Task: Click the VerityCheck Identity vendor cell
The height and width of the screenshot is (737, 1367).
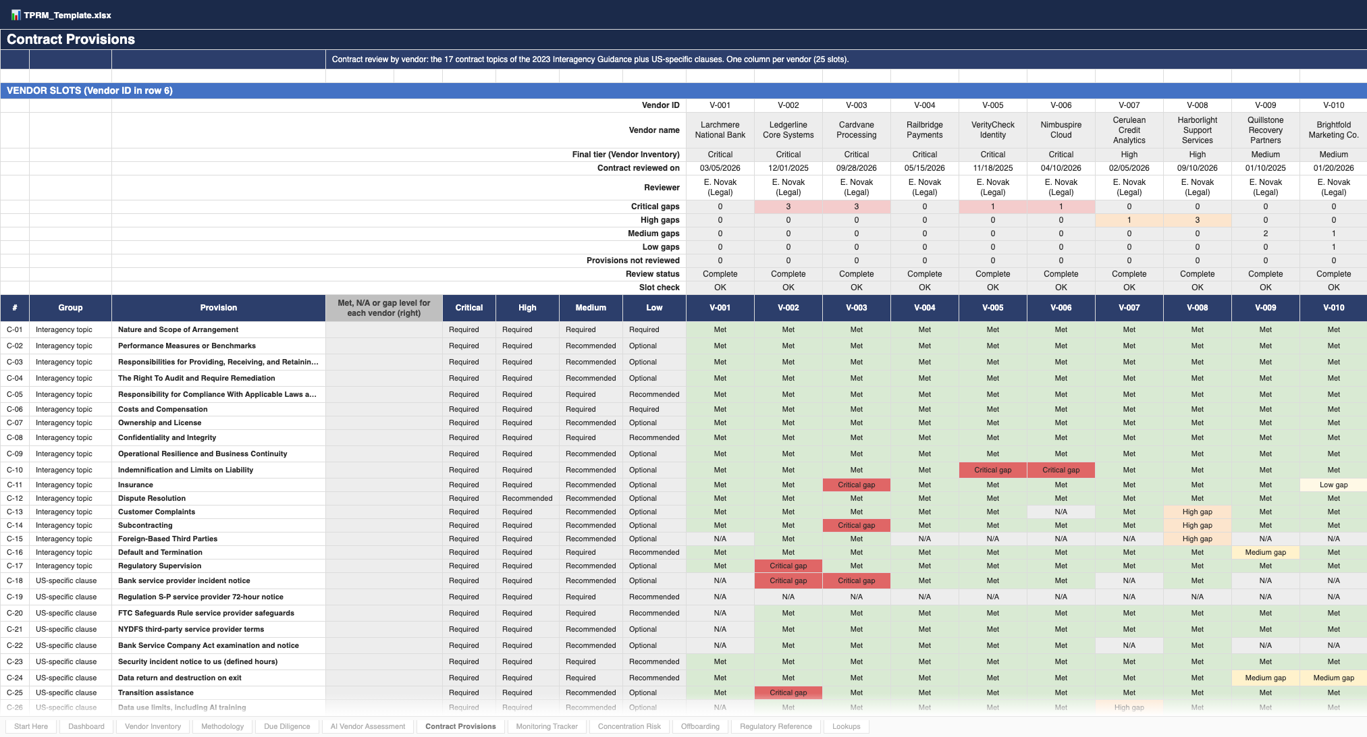Action: [x=993, y=130]
